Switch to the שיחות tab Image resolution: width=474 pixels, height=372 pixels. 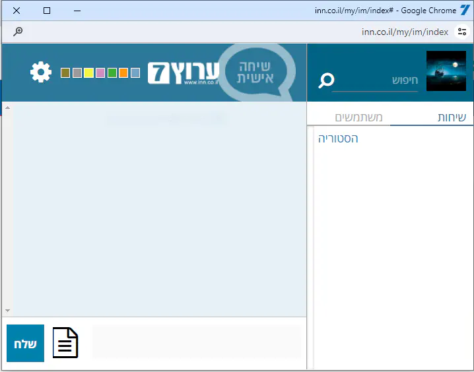click(452, 117)
